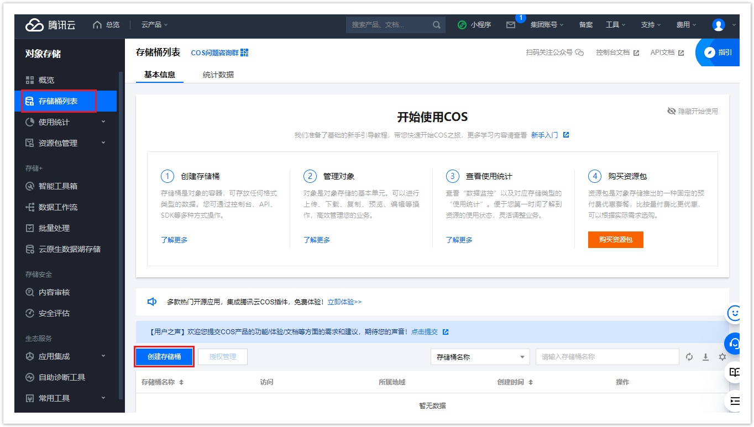The image size is (754, 427).
Task: Expand the 费用 billing dropdown
Action: point(686,25)
